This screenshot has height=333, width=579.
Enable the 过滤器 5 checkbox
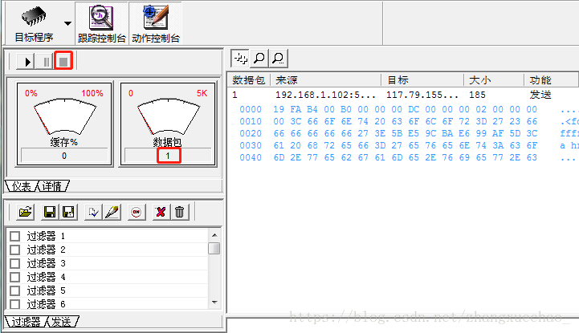tap(14, 290)
